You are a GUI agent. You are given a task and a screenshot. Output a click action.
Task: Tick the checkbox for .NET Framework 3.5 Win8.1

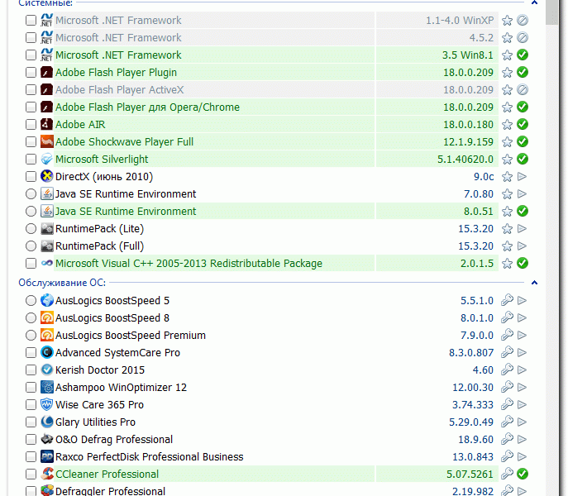[x=31, y=55]
